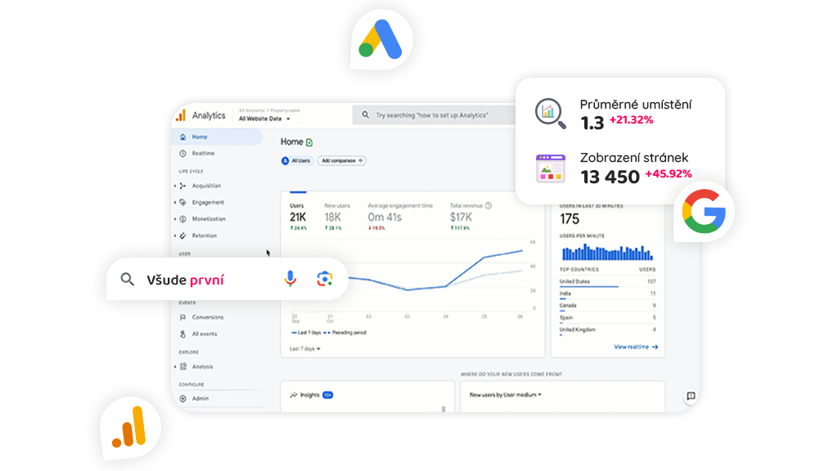The image size is (838, 471).
Task: Click the Google G logo badge
Action: (704, 212)
